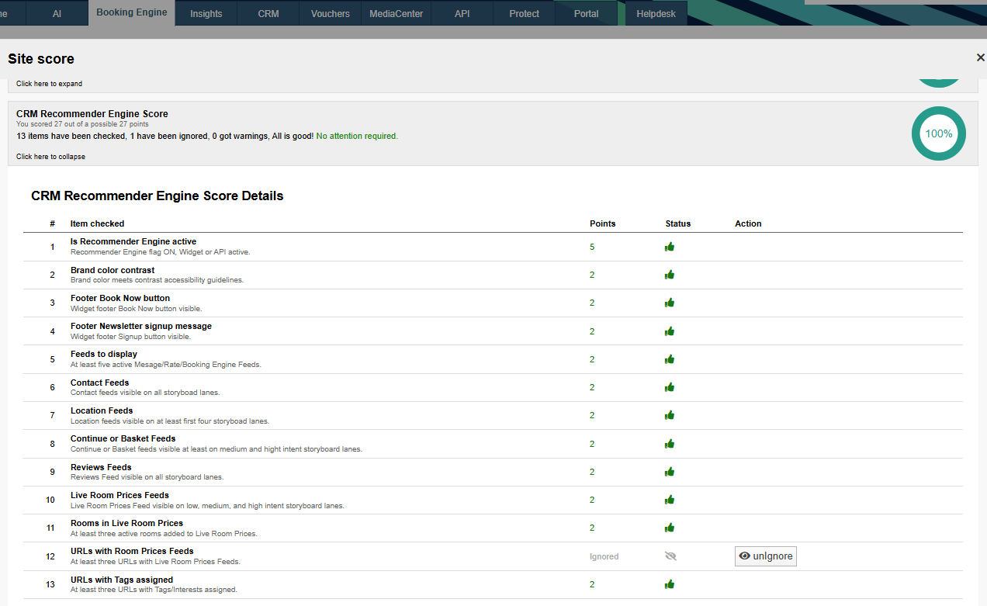Viewport: 987px width, 606px height.
Task: Click the No attention required text
Action: click(357, 136)
